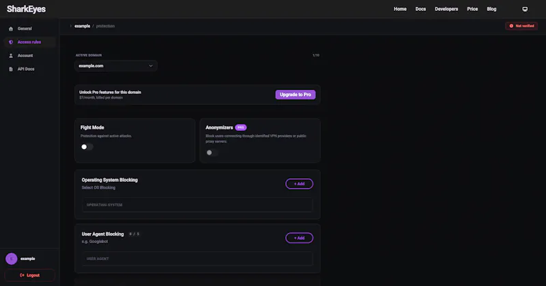
Task: Click the USER AGENT column header
Action: click(x=98, y=259)
